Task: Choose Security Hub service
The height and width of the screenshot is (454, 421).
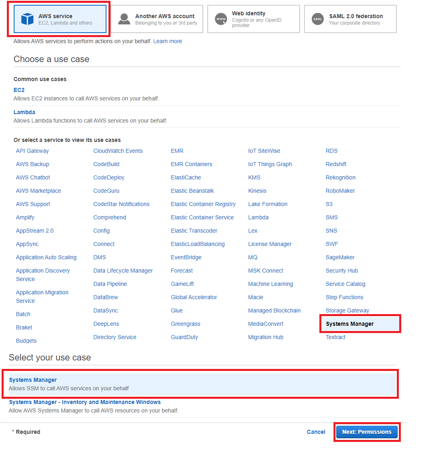Action: pos(342,271)
